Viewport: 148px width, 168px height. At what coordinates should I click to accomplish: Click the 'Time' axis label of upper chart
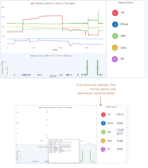tap(55, 50)
